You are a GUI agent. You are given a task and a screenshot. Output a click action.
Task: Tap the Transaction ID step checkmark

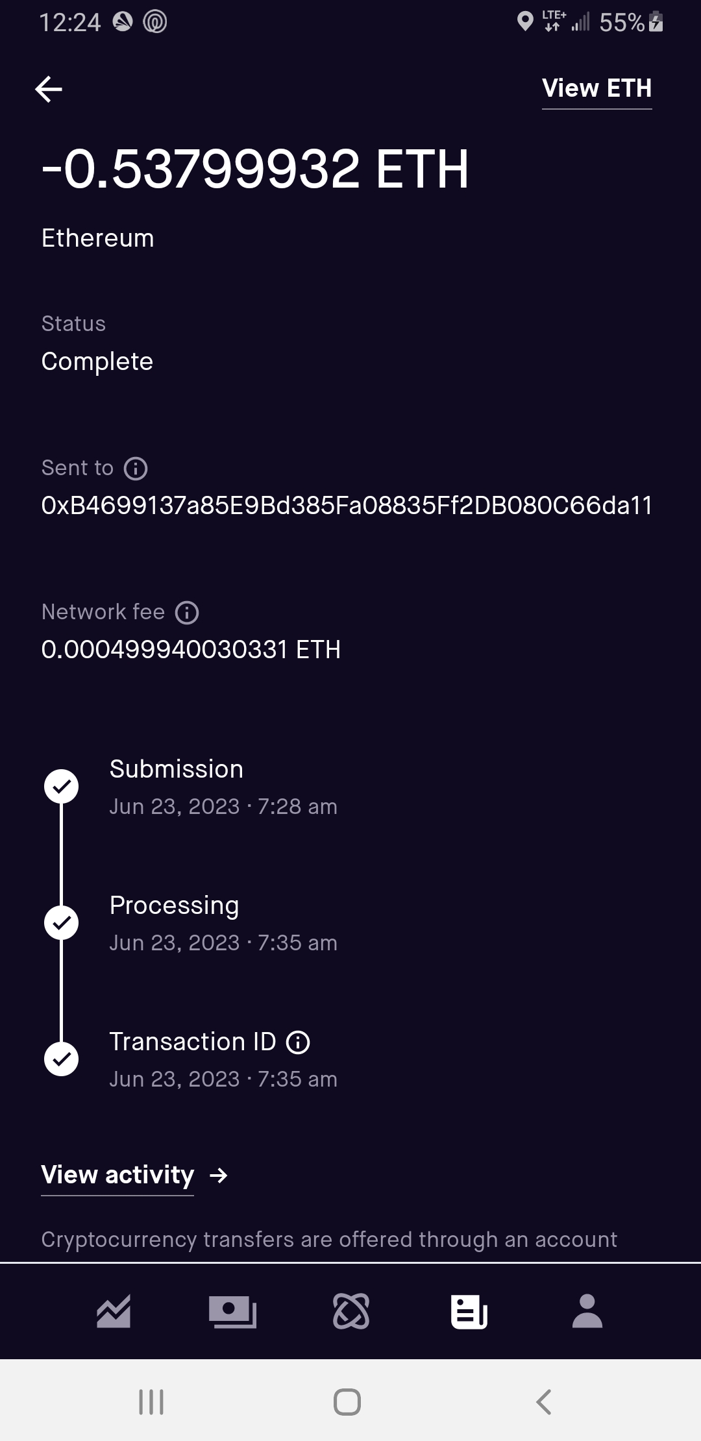(61, 1059)
